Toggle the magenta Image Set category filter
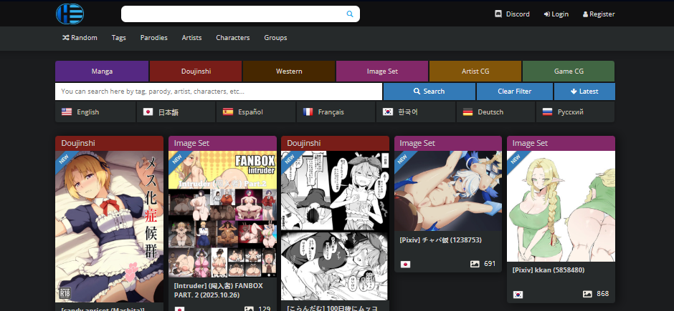674x311 pixels. point(382,71)
